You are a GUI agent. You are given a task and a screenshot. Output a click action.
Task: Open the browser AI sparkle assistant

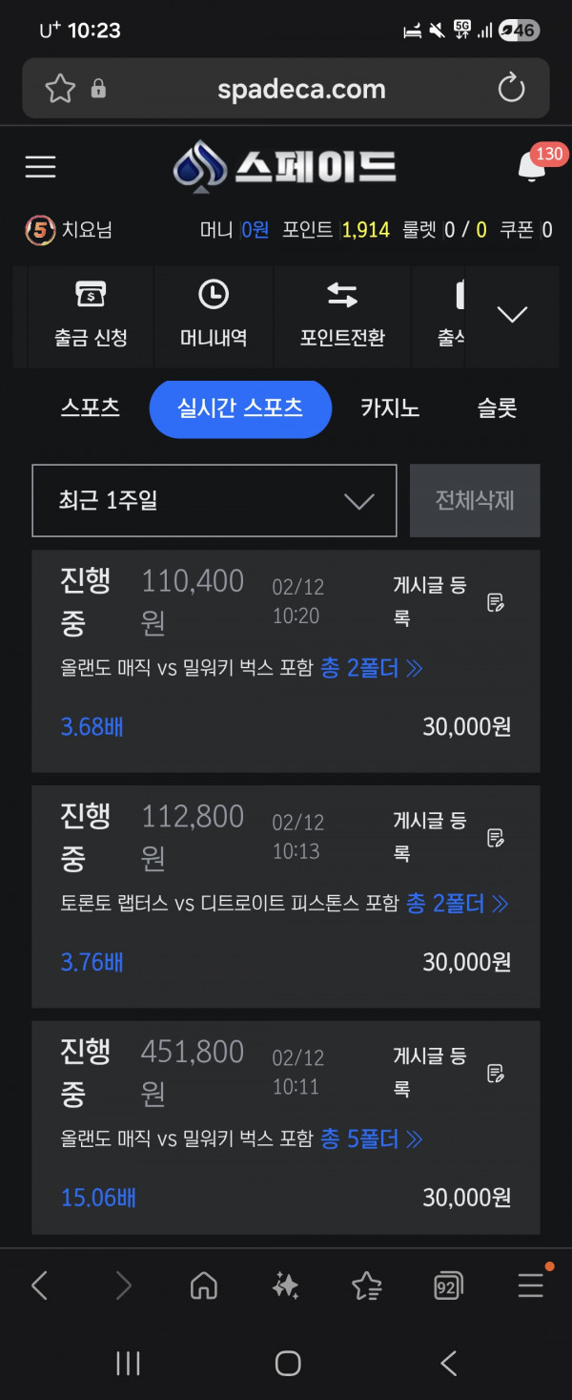point(285,1285)
